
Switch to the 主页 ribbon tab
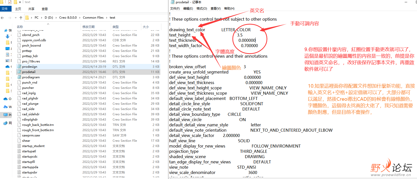[18, 9]
